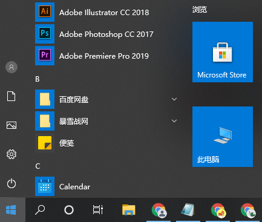262x222 pixels.
Task: Open the Microsoft Store tile
Action: click(x=223, y=52)
